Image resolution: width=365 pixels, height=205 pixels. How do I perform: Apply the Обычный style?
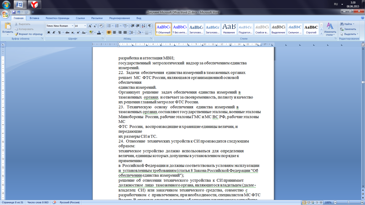pos(163,29)
